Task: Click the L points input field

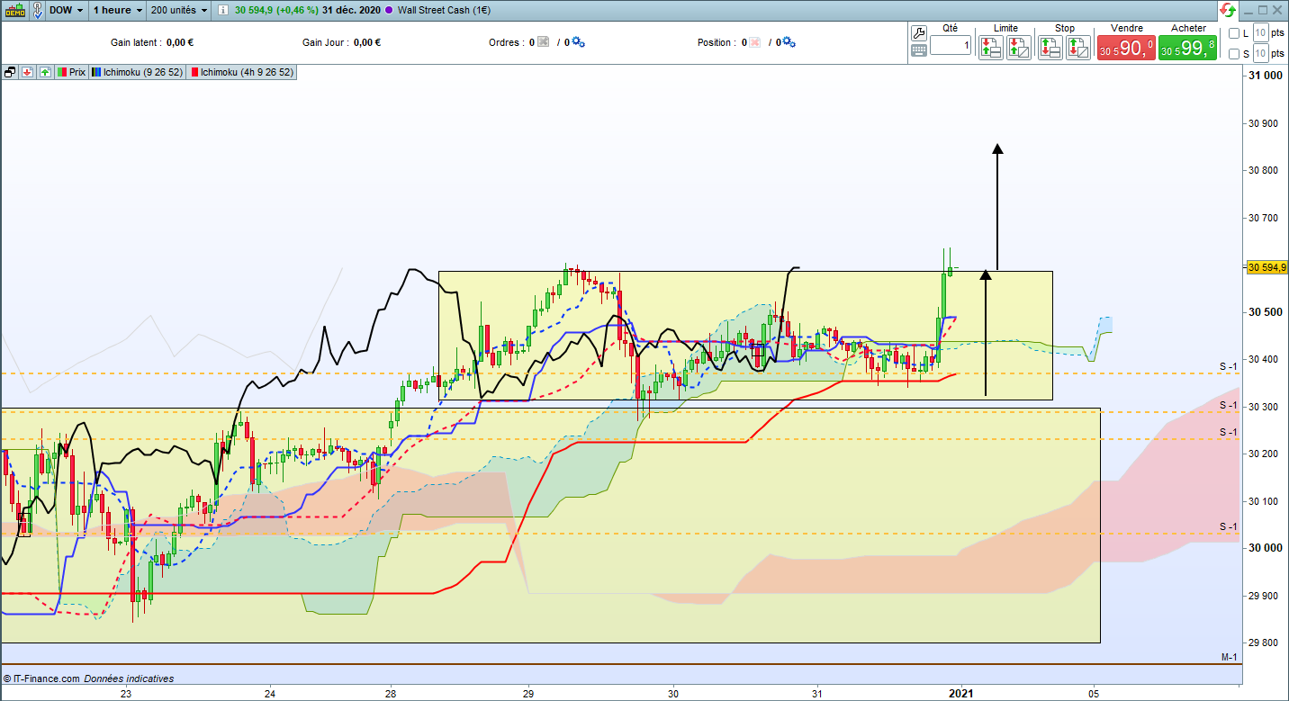Action: pos(1261,33)
